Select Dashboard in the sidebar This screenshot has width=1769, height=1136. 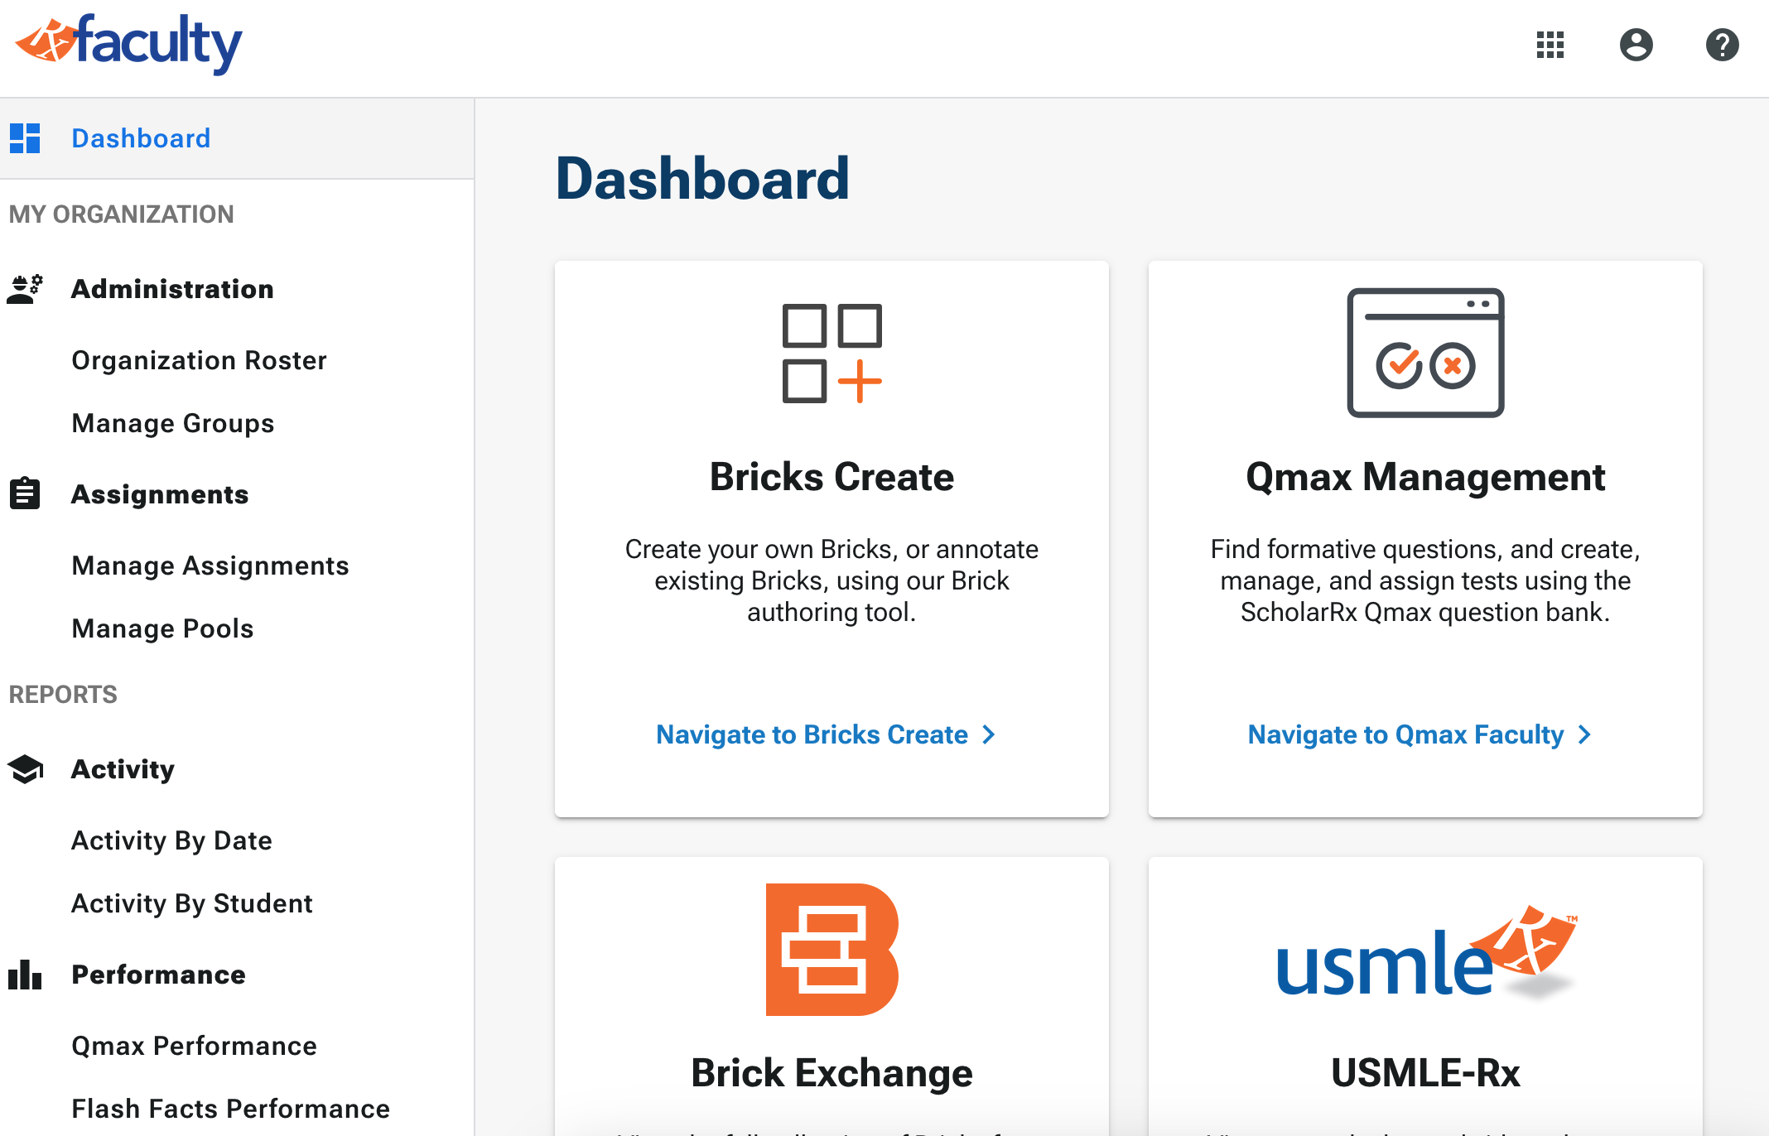tap(237, 138)
